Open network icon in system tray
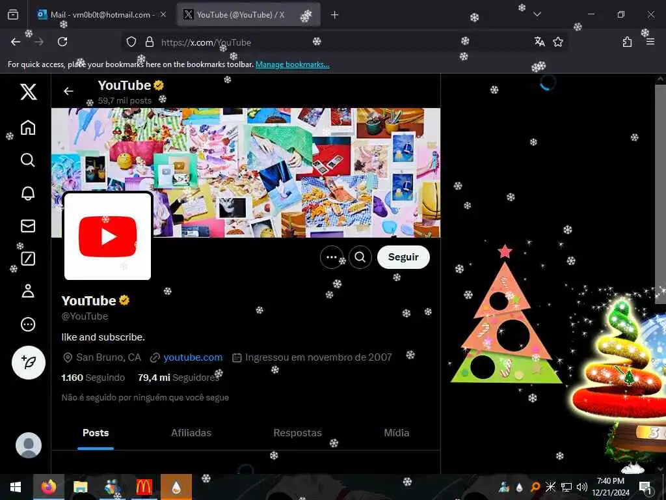This screenshot has height=500, width=666. 566,487
